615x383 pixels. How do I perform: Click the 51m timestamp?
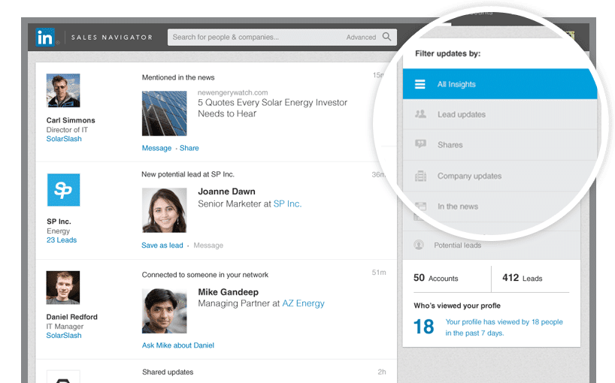pos(379,272)
